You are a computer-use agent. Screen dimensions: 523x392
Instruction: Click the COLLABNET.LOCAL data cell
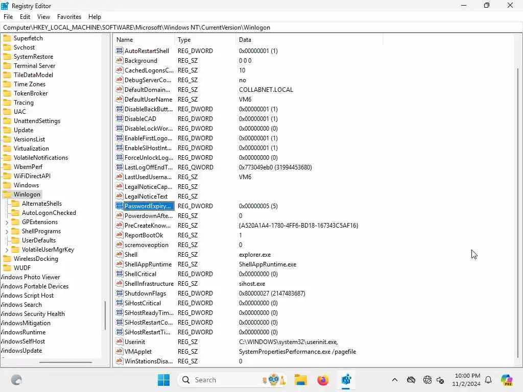point(266,90)
